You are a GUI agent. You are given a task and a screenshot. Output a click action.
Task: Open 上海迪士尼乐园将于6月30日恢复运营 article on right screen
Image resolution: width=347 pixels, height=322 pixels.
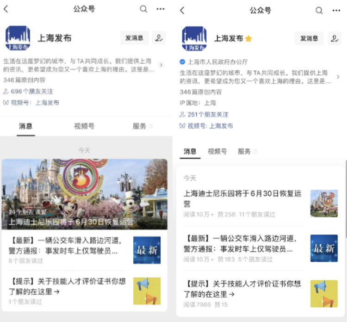pos(242,198)
